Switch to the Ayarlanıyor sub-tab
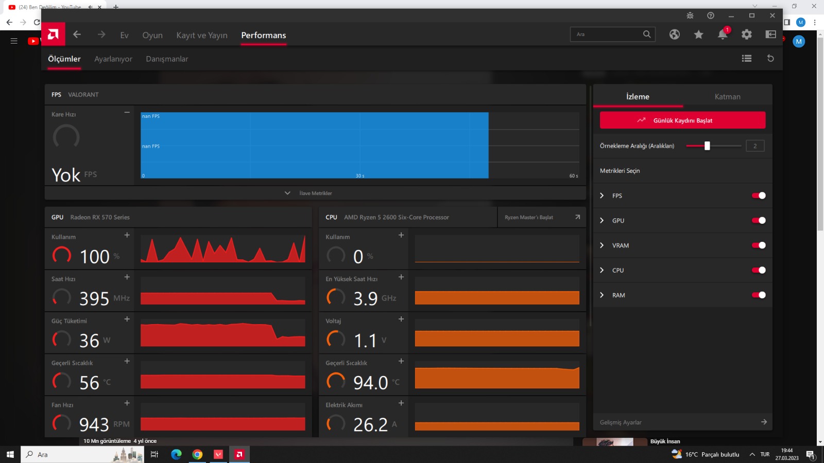 tap(113, 59)
